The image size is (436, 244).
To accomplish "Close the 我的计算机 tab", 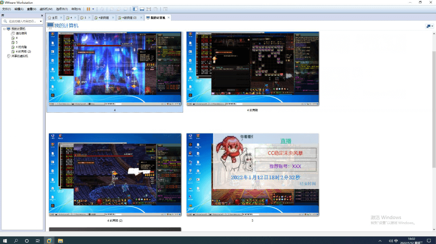I will click(x=168, y=18).
